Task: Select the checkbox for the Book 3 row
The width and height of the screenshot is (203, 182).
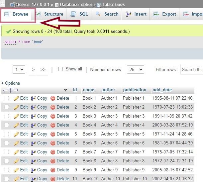Action: [7, 116]
